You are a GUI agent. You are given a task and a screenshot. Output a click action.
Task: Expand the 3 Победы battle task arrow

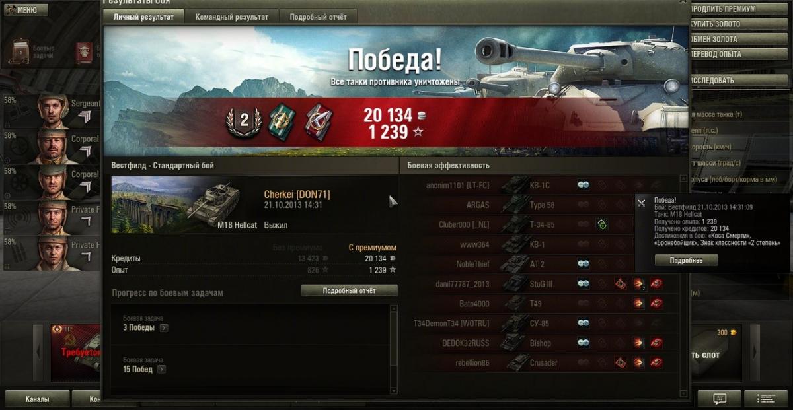(x=163, y=327)
